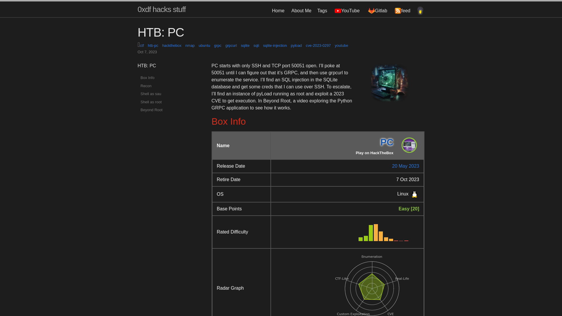Open the About Me page
562x316 pixels.
pyautogui.click(x=301, y=11)
